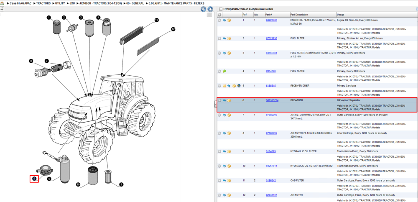This screenshot has width=418, height=202.
Task: Open the UTILITY breadcrumb
Action: click(60, 3)
